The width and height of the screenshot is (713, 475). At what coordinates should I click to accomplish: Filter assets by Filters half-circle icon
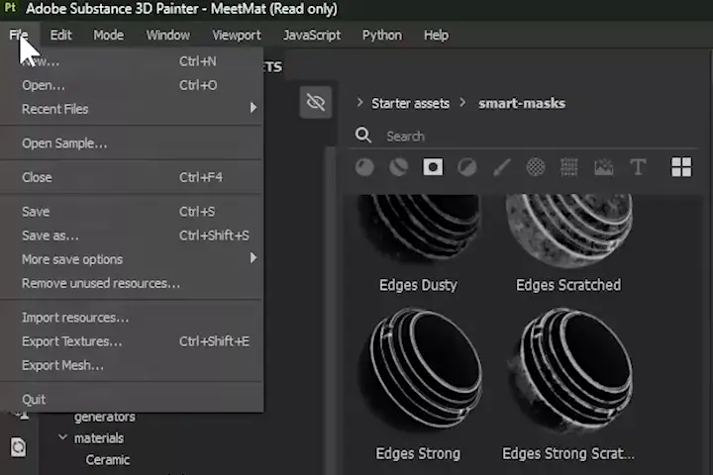pyautogui.click(x=467, y=167)
